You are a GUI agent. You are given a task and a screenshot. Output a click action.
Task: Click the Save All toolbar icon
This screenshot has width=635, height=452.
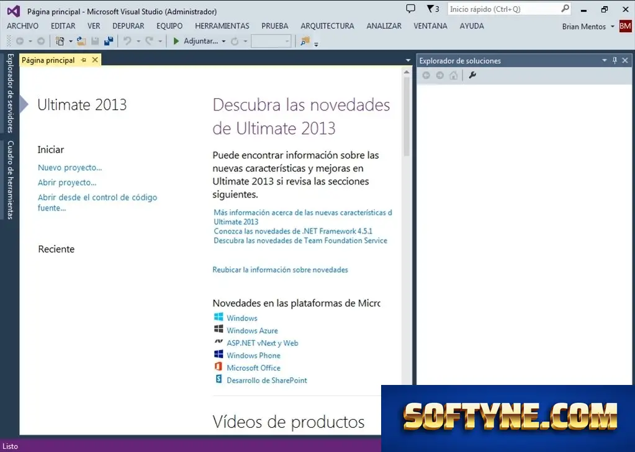point(109,41)
